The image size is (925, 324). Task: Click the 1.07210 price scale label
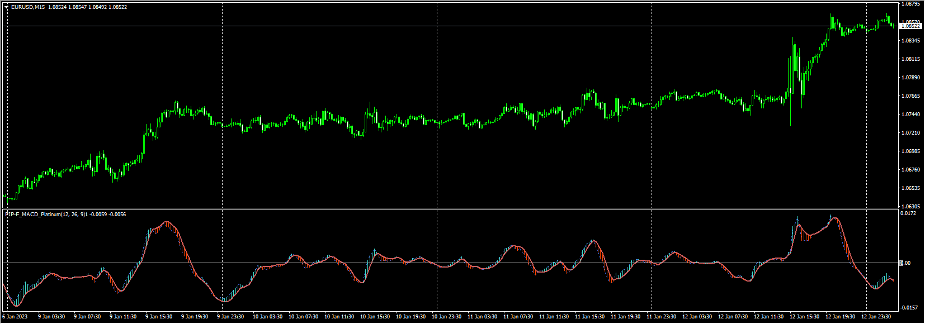tap(911, 133)
